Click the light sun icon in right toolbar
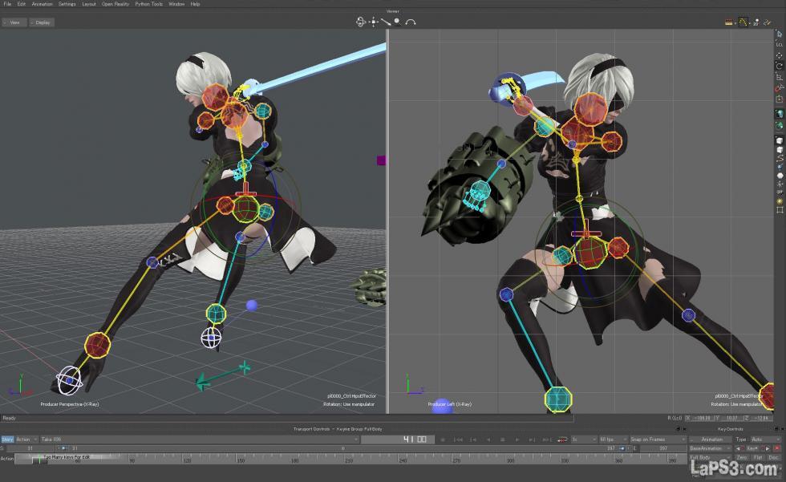Image resolution: width=786 pixels, height=482 pixels. (x=780, y=200)
